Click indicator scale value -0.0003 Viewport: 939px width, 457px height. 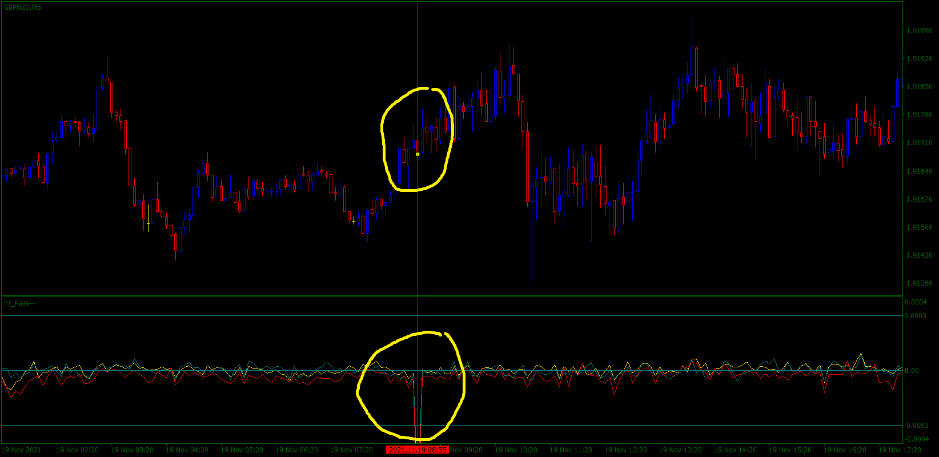click(916, 426)
